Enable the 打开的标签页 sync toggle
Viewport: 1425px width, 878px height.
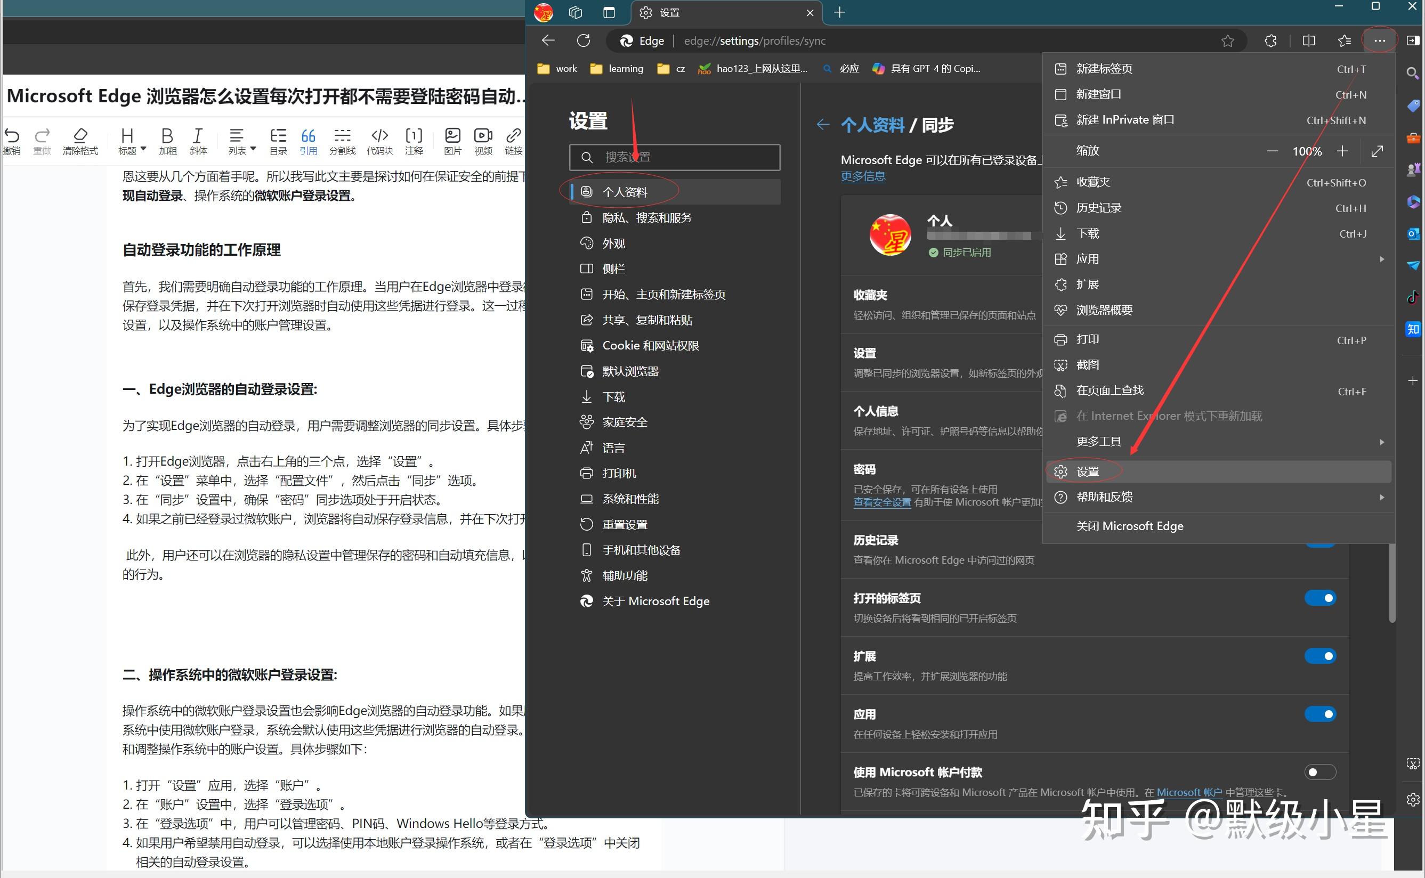(1321, 598)
